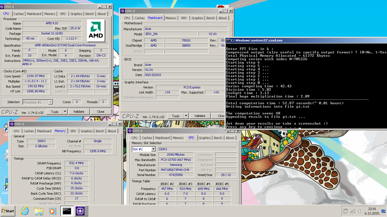This screenshot has width=387, height=217.
Task: Expand Tools dropdown arrow in Mainboard window
Action: [186, 116]
